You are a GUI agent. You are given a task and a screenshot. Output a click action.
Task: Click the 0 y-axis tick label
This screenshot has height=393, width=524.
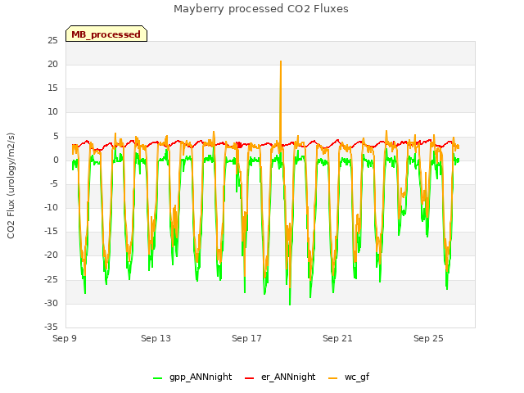(x=56, y=160)
